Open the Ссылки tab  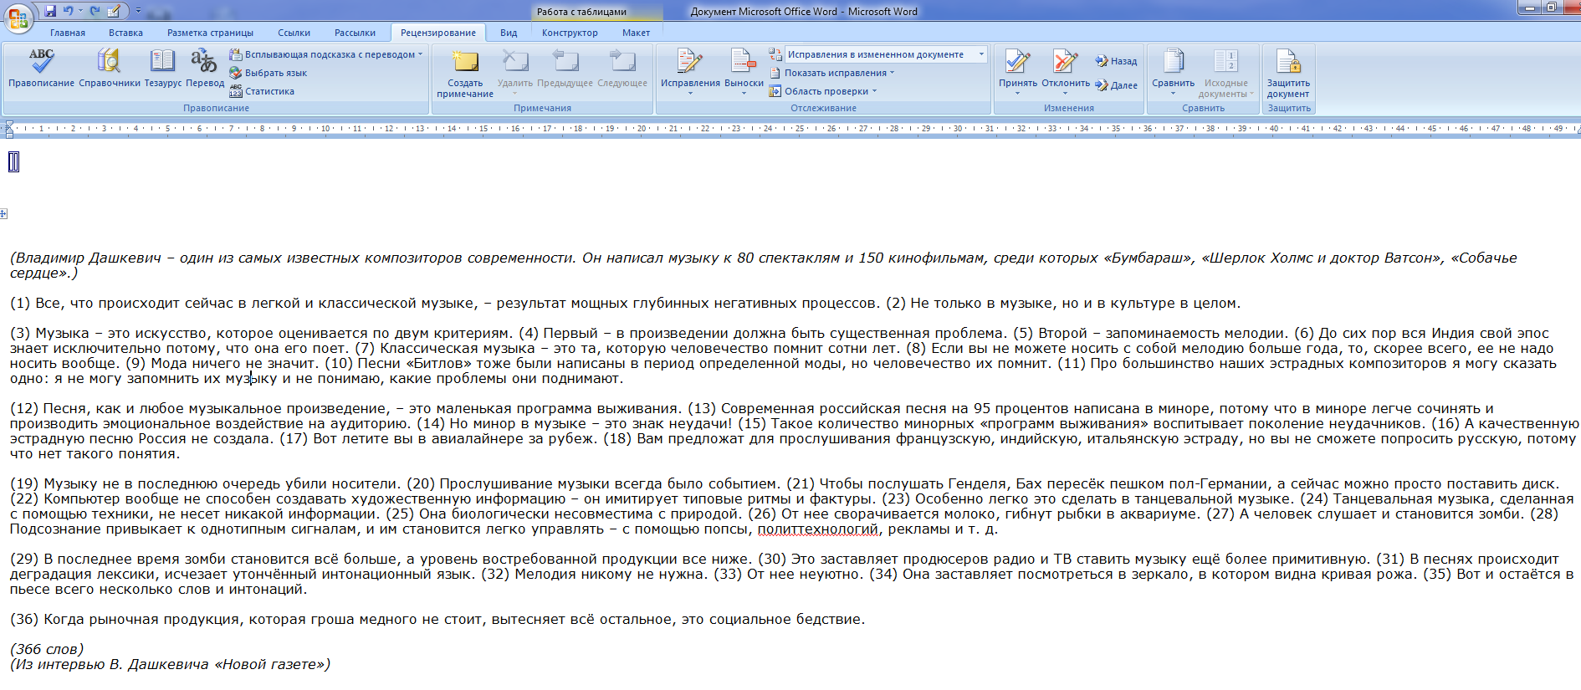[294, 33]
